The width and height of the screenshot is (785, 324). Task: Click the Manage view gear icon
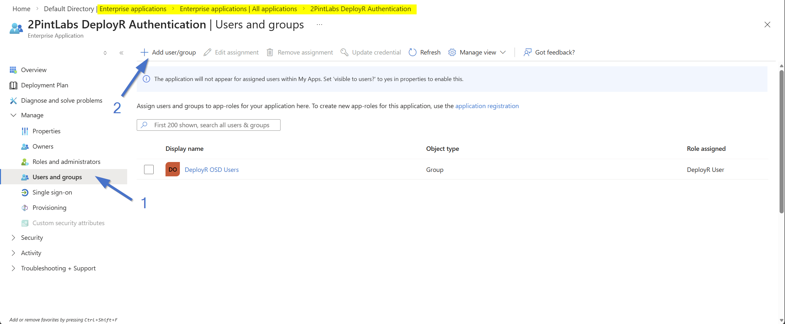[452, 52]
